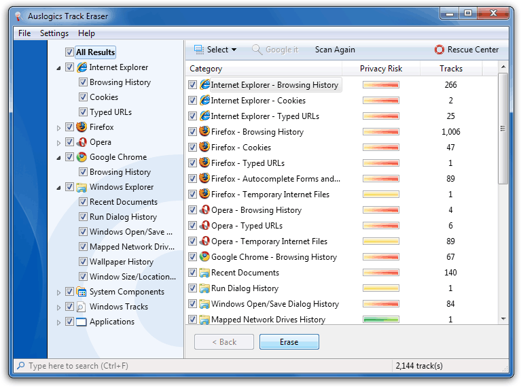Image resolution: width=521 pixels, height=387 pixels.
Task: Open the Help menu
Action: (86, 33)
